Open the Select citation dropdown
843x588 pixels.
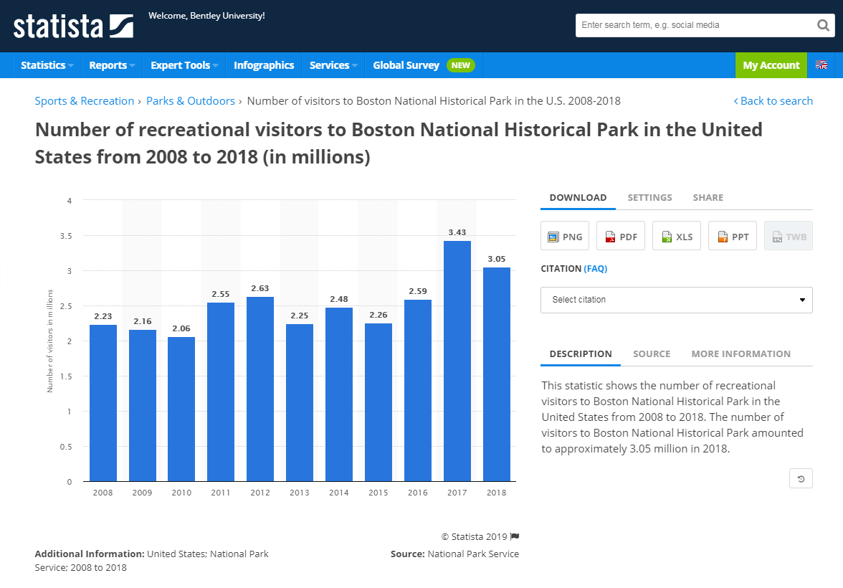tap(676, 300)
